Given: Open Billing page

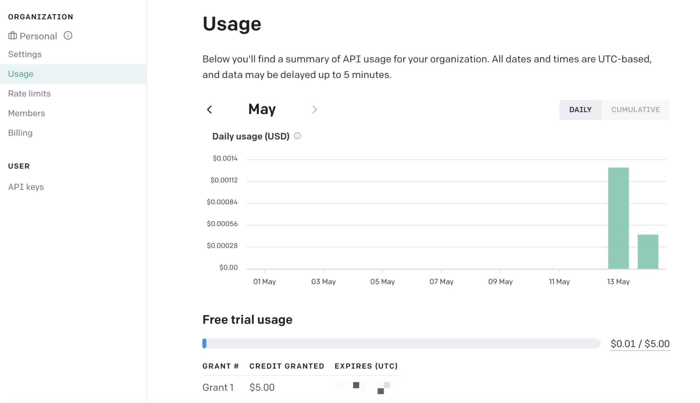Looking at the screenshot, I should point(20,133).
